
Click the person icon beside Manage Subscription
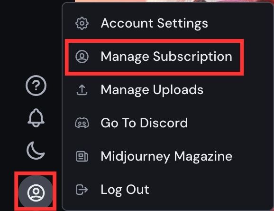(x=82, y=57)
